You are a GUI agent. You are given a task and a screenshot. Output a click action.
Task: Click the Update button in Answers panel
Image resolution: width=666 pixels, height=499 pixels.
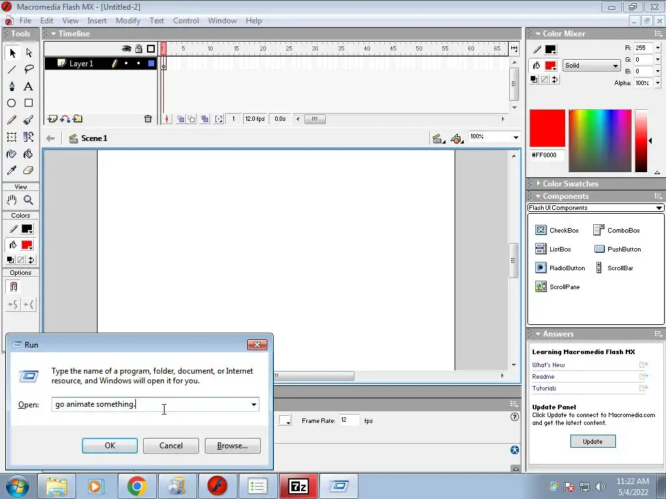593,441
